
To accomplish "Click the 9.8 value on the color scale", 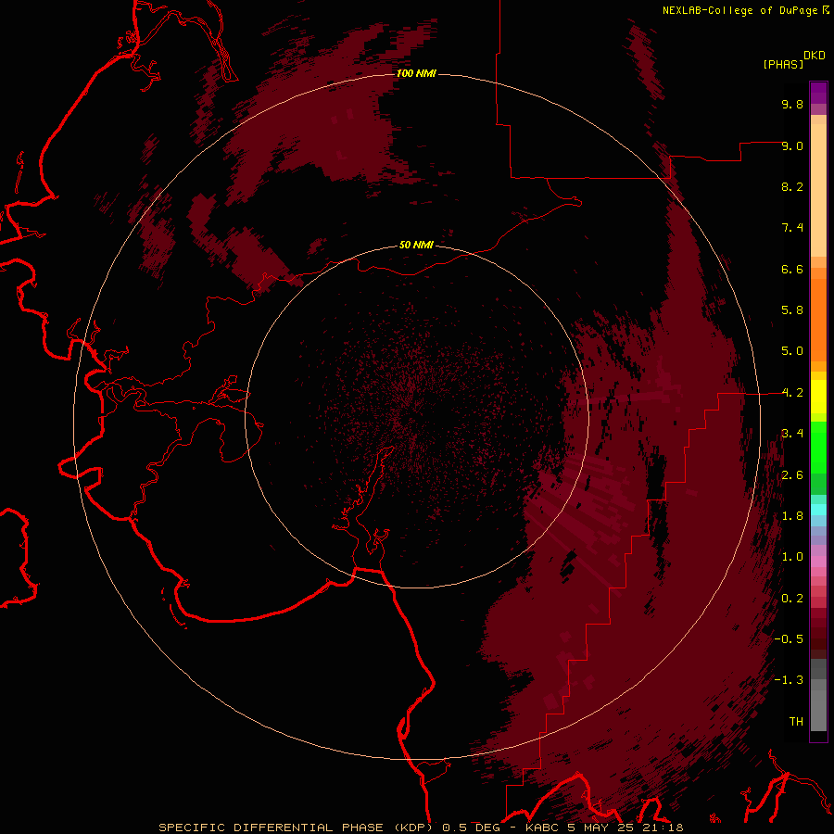I will pos(792,104).
